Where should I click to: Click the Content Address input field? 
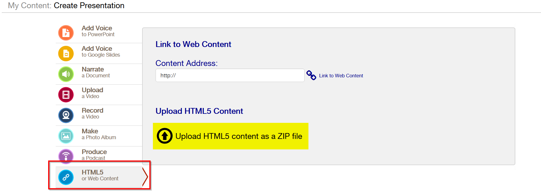pyautogui.click(x=230, y=75)
